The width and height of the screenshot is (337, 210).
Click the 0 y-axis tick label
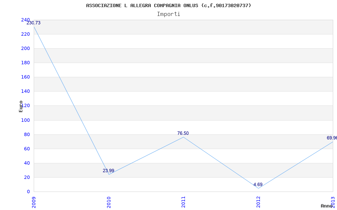28,192
